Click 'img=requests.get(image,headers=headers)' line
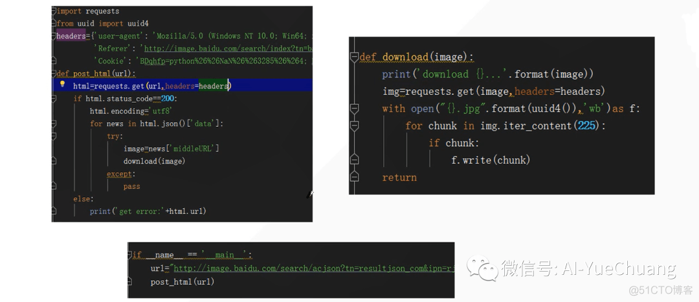Image resolution: width=699 pixels, height=302 pixels. pyautogui.click(x=493, y=91)
